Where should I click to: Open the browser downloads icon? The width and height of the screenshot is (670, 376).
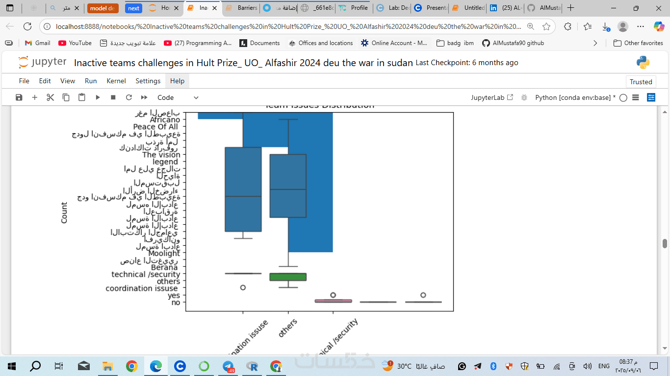(x=606, y=27)
